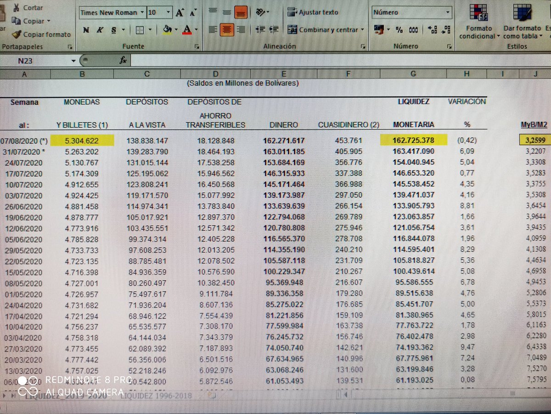Select highlighted cell 3,2599
Screen dimensions: 551x414
(x=535, y=140)
